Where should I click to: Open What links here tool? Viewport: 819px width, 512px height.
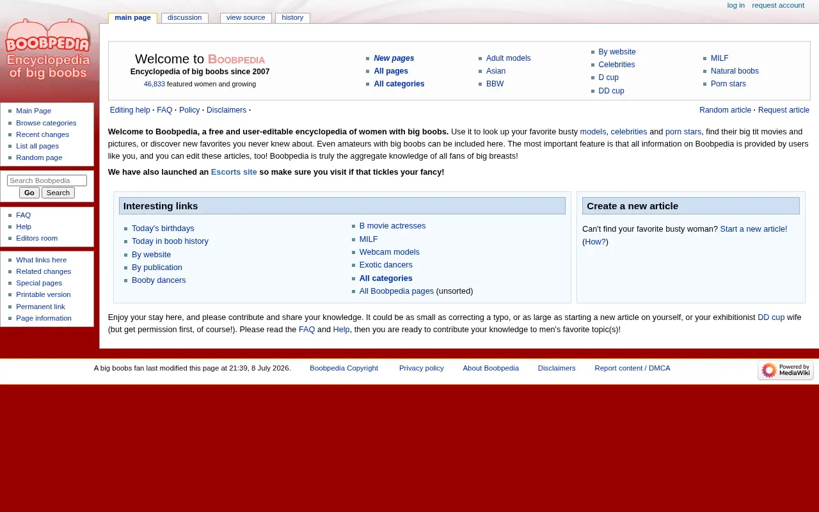pyautogui.click(x=41, y=260)
